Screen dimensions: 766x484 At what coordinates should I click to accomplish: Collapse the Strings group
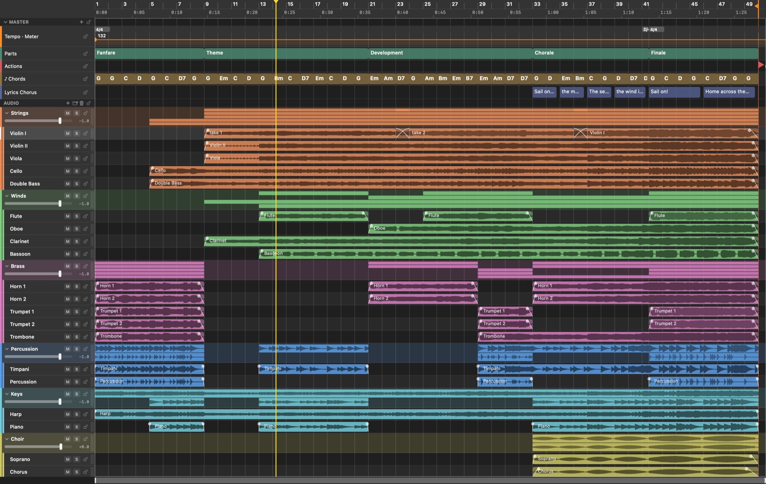coord(7,113)
